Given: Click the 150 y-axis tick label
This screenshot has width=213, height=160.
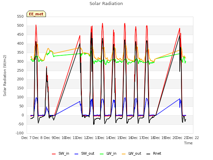Looking at the screenshot, I should point(20,88).
